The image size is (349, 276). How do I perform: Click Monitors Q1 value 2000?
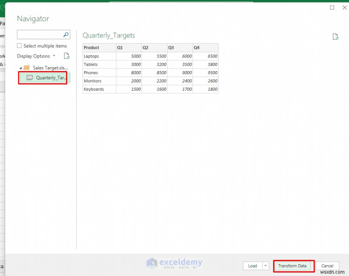[x=136, y=81]
